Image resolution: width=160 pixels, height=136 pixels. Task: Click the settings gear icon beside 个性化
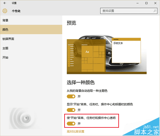tap(5, 11)
